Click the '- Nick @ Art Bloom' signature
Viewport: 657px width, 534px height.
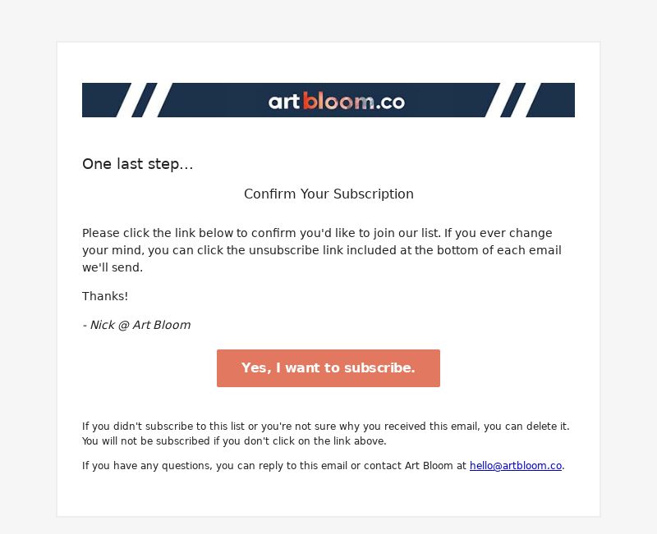point(136,325)
